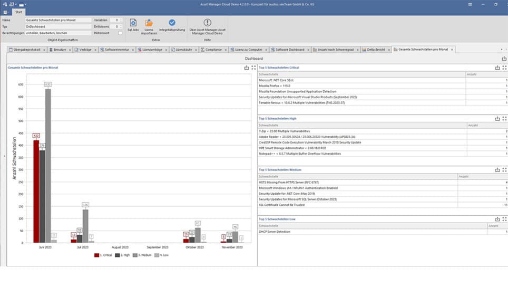This screenshot has width=508, height=286.
Task: Export the Gesamte Schwachstellen pro Monat chart
Action: pos(247,68)
